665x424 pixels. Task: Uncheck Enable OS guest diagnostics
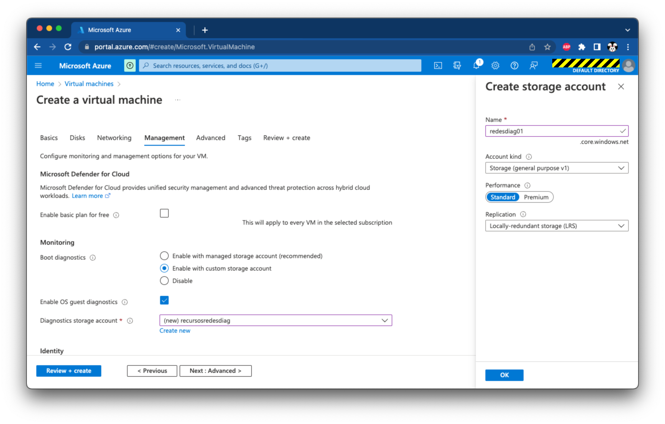164,300
